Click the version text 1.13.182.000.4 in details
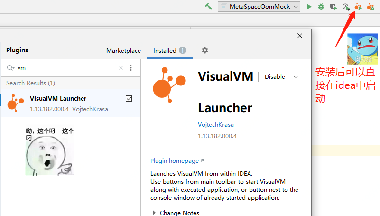Image resolution: width=380 pixels, height=216 pixels. (217, 136)
